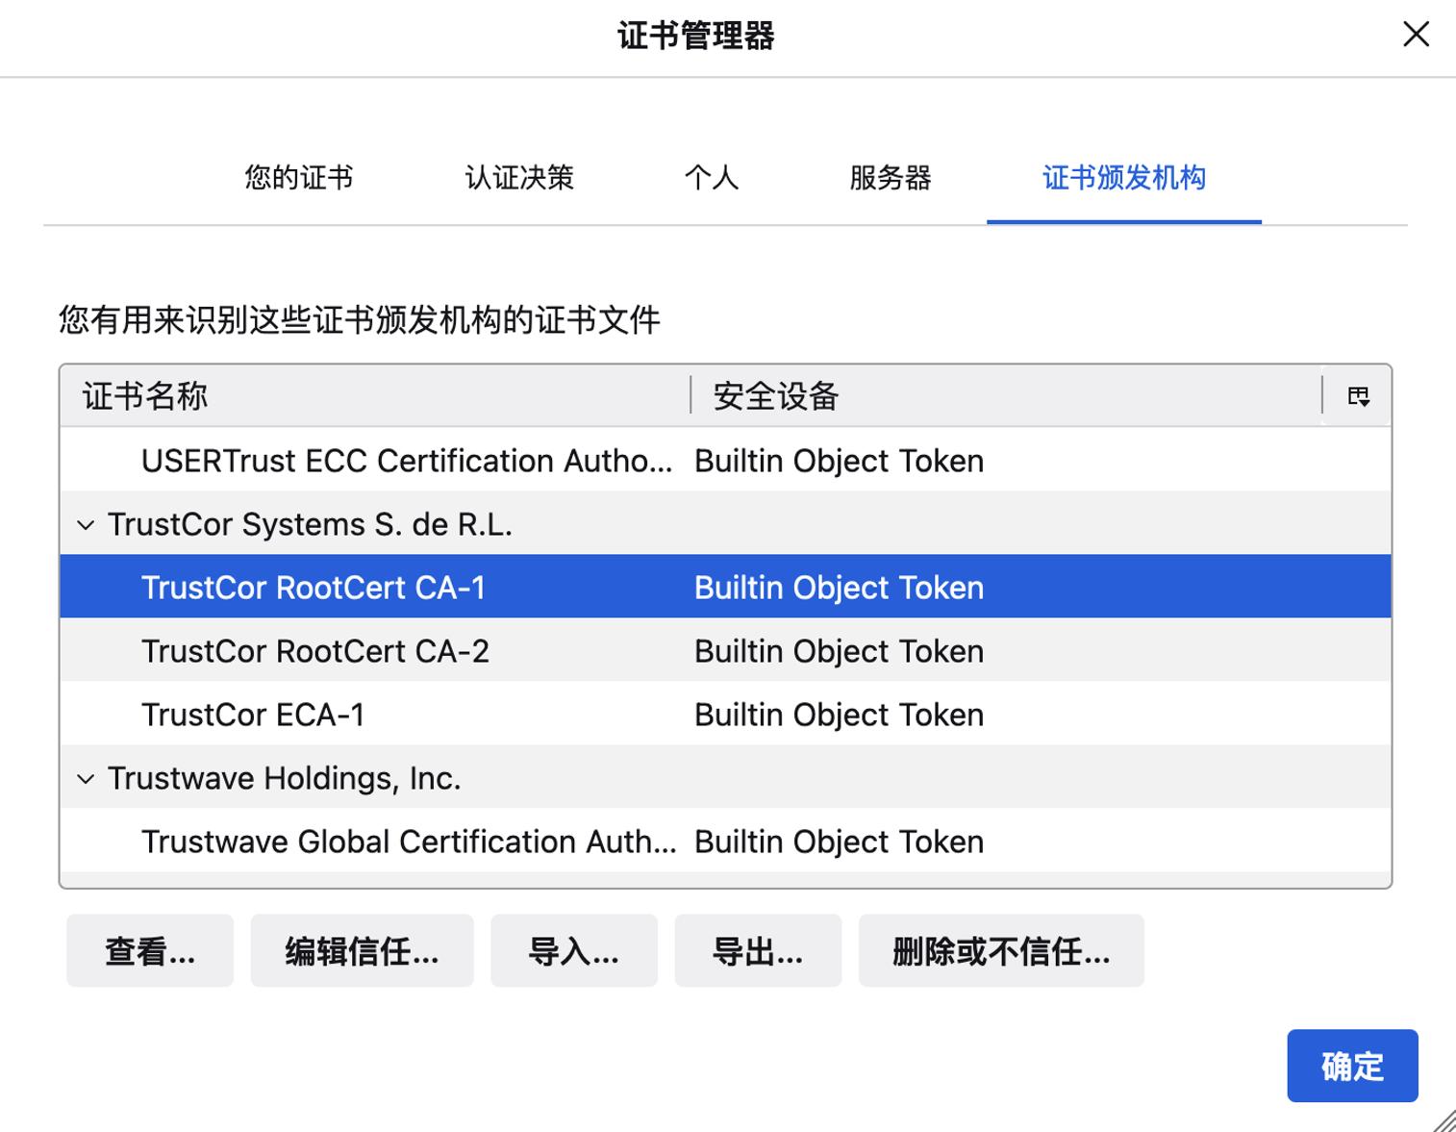Click the 查看... button
This screenshot has height=1132, width=1456.
(150, 951)
